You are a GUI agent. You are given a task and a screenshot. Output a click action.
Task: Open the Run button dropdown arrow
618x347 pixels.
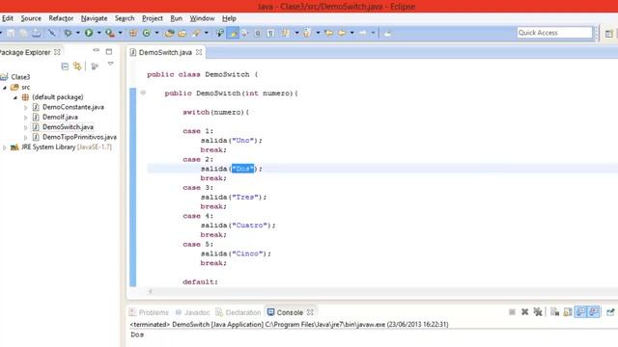tap(98, 34)
